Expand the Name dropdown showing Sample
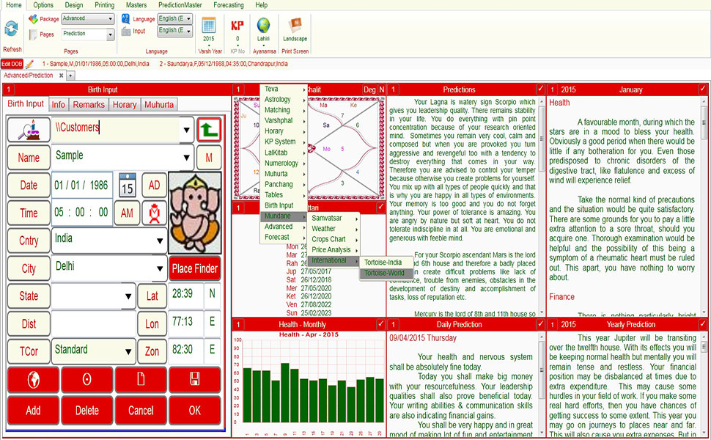The height and width of the screenshot is (440, 711). click(x=186, y=158)
